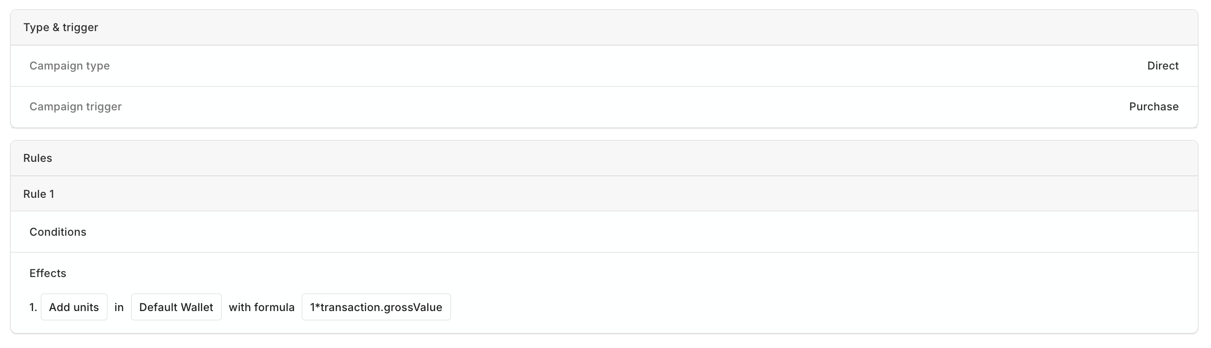Collapse the Rule 1 header
1211x348 pixels.
[39, 194]
